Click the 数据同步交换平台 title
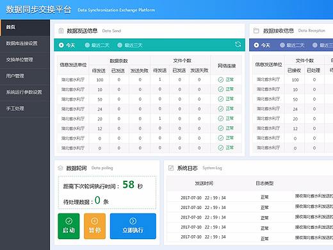This screenshot has width=333, height=250. tap(38, 10)
